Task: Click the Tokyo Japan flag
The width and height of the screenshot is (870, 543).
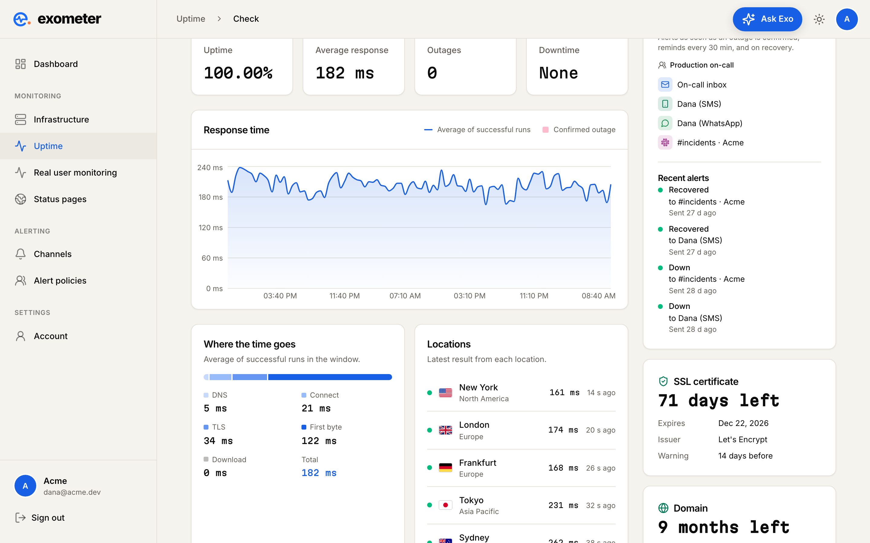Action: [446, 505]
